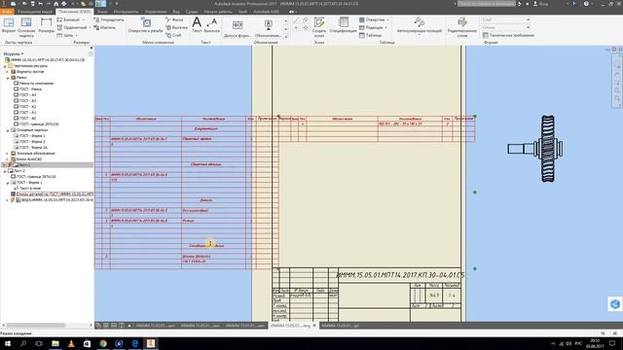The height and width of the screenshot is (350, 623).
Task: Select Рамка по умолчанию tree item
Action: click(x=34, y=84)
